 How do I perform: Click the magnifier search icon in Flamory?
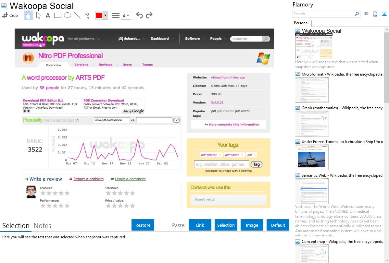[357, 14]
